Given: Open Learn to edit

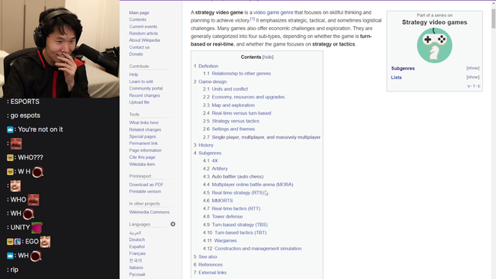Looking at the screenshot, I should (141, 81).
